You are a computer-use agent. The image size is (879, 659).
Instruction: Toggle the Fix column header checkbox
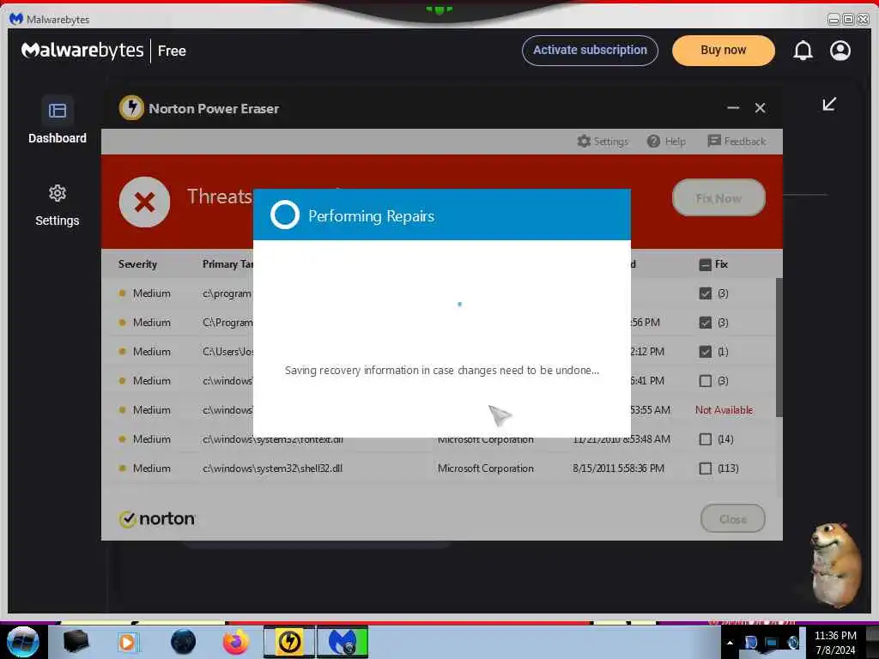(706, 264)
